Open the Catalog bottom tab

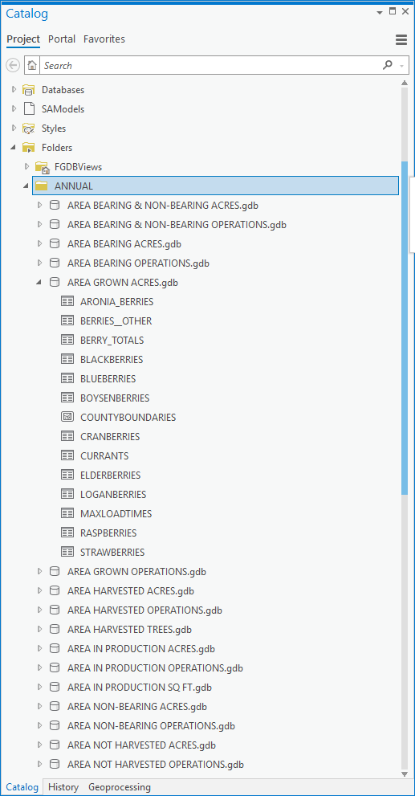(x=22, y=787)
